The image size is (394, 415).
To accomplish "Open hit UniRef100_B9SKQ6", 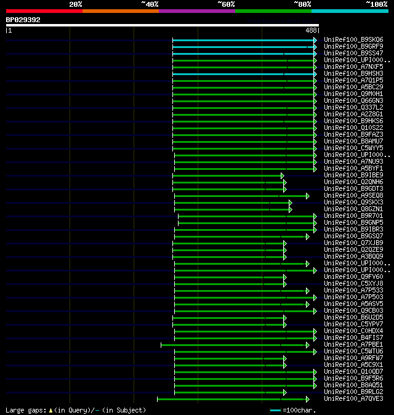I will pos(353,39).
